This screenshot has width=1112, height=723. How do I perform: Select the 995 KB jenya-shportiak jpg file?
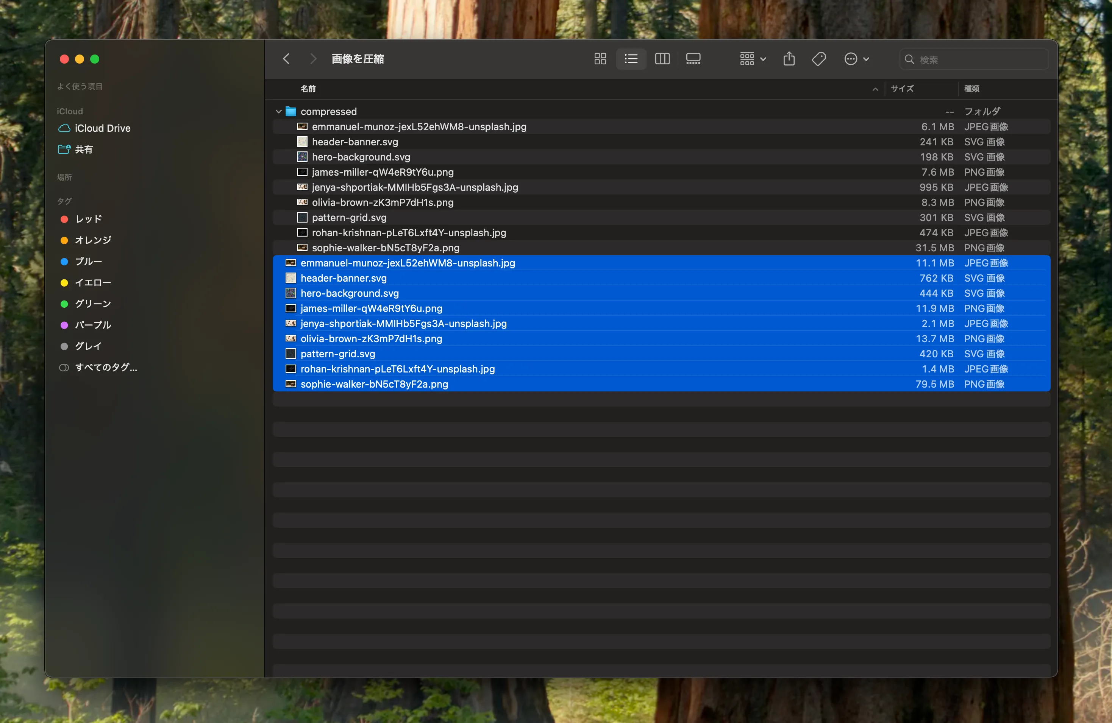click(x=661, y=187)
